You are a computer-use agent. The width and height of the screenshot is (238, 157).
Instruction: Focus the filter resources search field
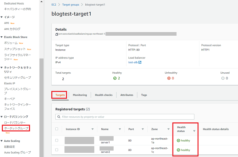[x=125, y=117]
